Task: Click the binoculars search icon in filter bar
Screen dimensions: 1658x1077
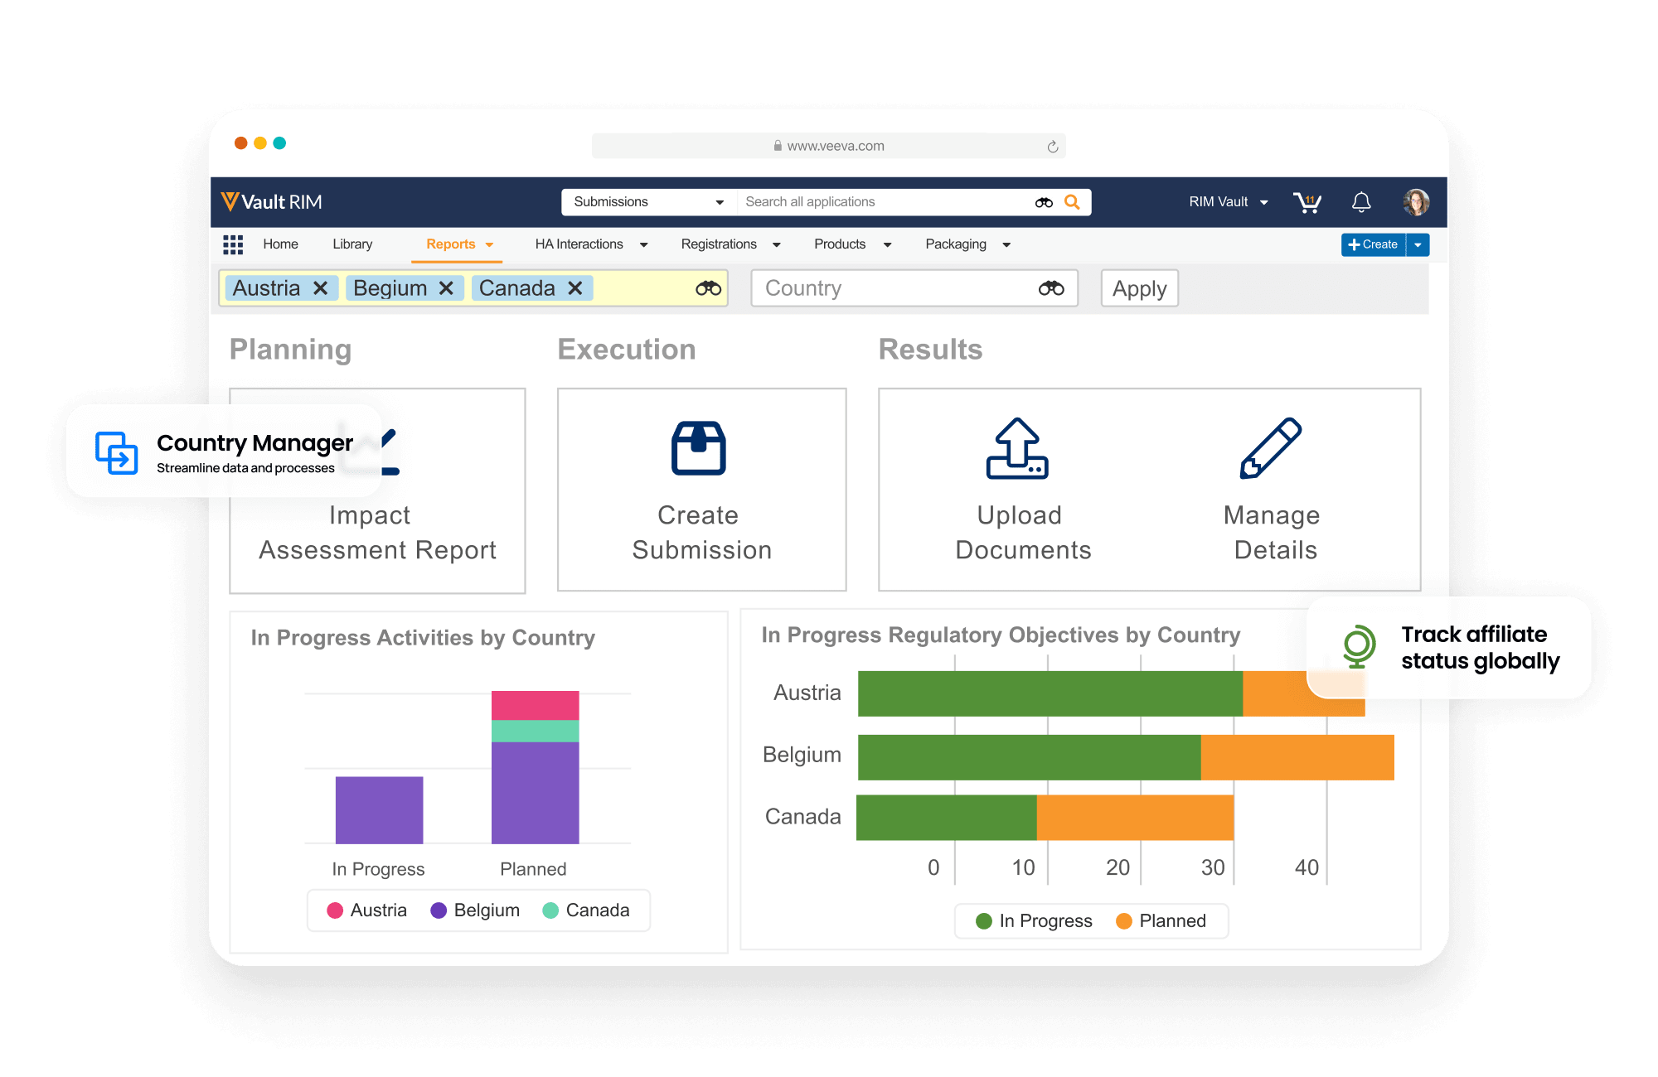Action: [705, 288]
